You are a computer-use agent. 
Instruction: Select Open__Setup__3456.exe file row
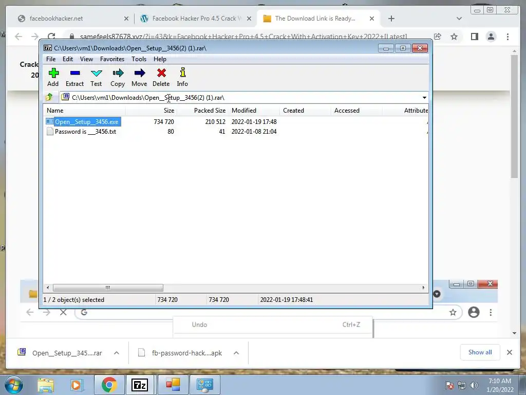[x=83, y=121]
